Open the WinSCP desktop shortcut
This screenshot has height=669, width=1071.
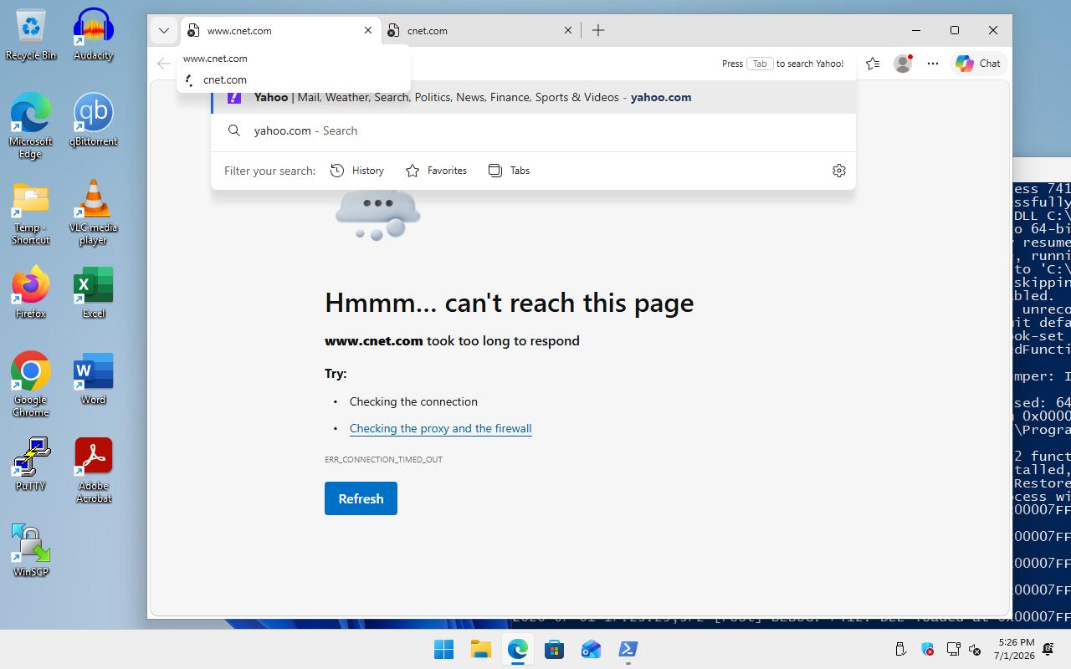[31, 550]
